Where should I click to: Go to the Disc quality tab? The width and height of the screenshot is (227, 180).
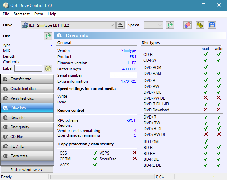[x=27, y=127]
